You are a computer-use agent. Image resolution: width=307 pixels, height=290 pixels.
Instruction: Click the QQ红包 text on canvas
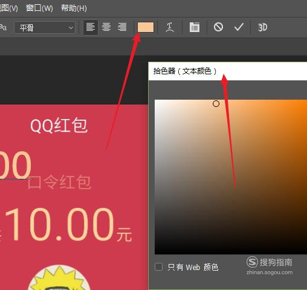(59, 126)
